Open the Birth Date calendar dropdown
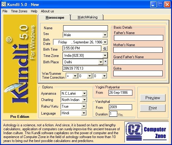The image size is (172, 145). click(105, 42)
